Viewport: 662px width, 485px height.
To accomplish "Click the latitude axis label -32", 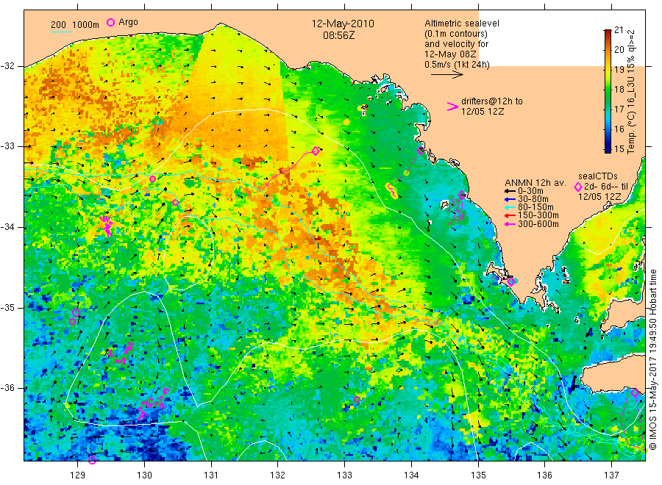I will tap(8, 66).
